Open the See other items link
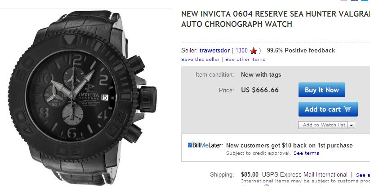 (245, 59)
